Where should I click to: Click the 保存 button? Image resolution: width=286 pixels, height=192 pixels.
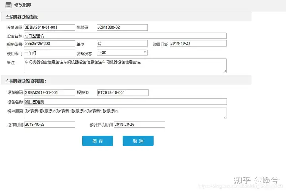(98, 141)
